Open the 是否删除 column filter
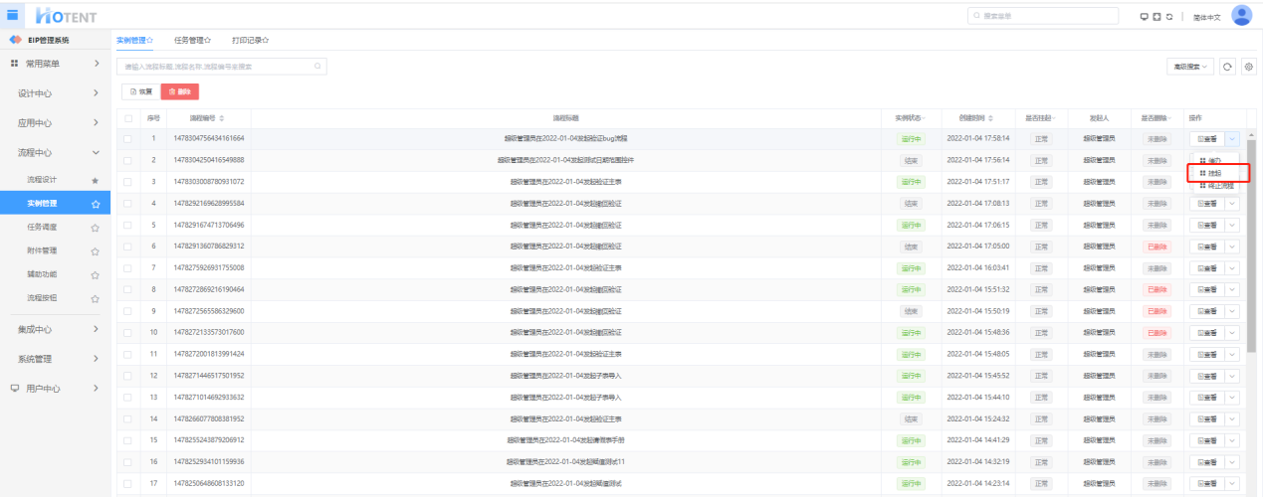The height and width of the screenshot is (497, 1263). [1169, 118]
